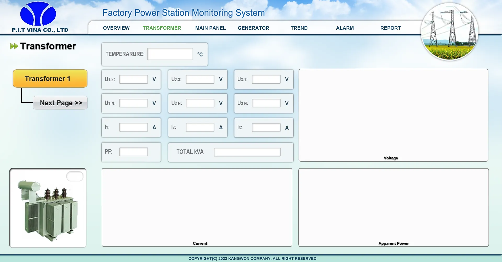Click the U3-N voltage field
The height and width of the screenshot is (262, 502).
pyautogui.click(x=266, y=103)
